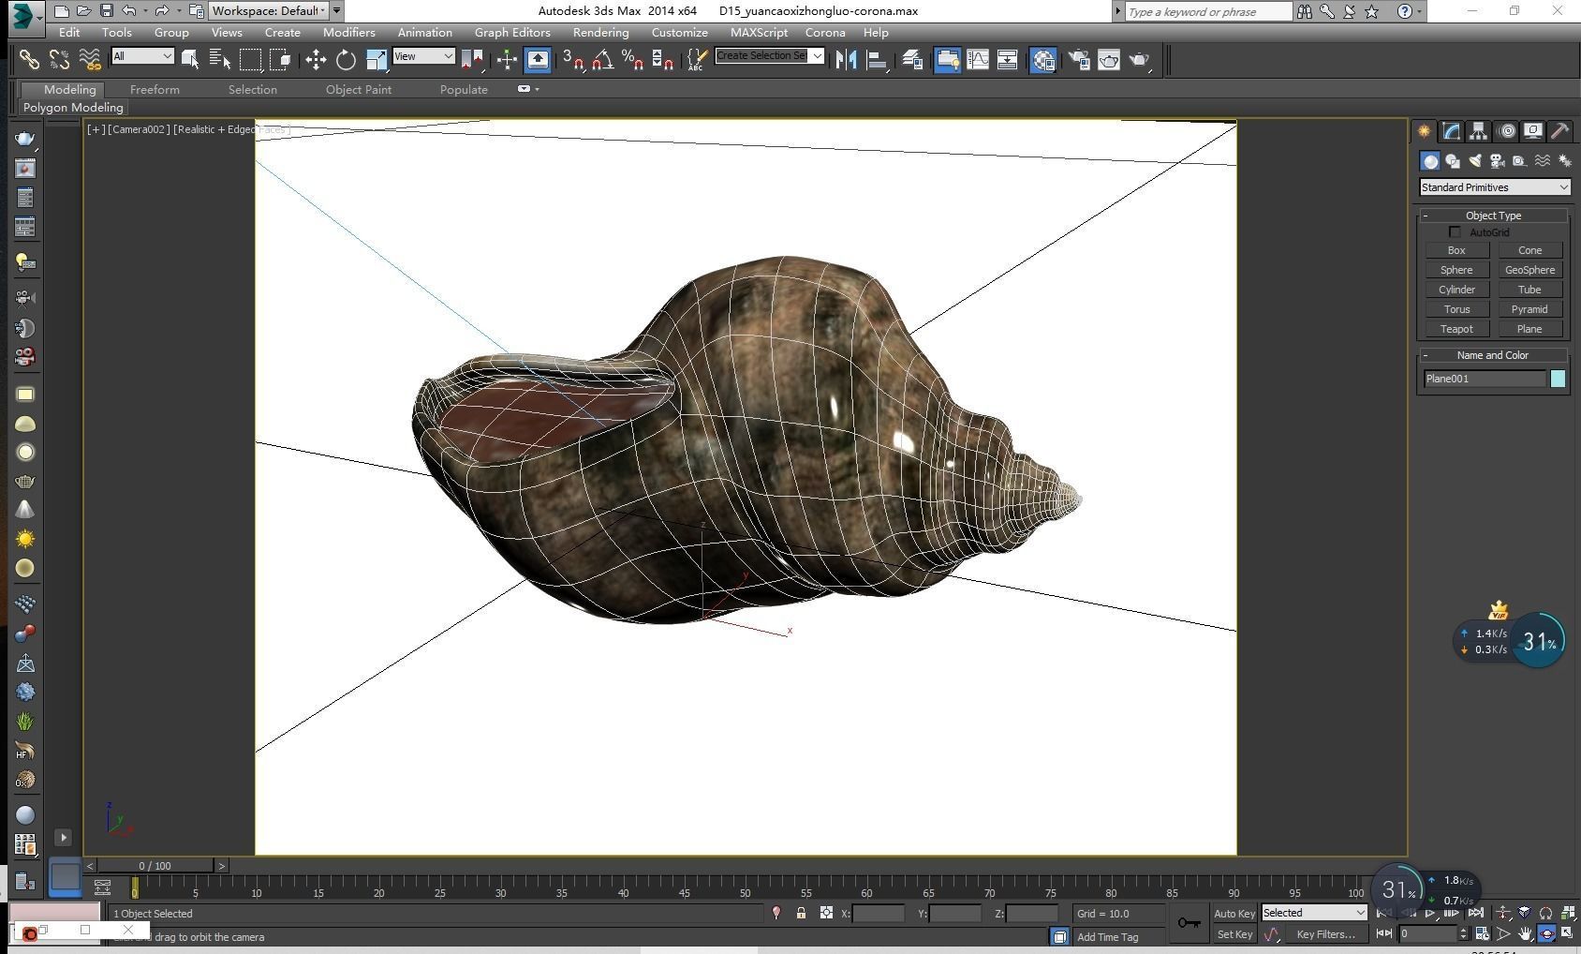The height and width of the screenshot is (954, 1581).
Task: Click the Orbit Camera icon
Action: click(x=1546, y=934)
